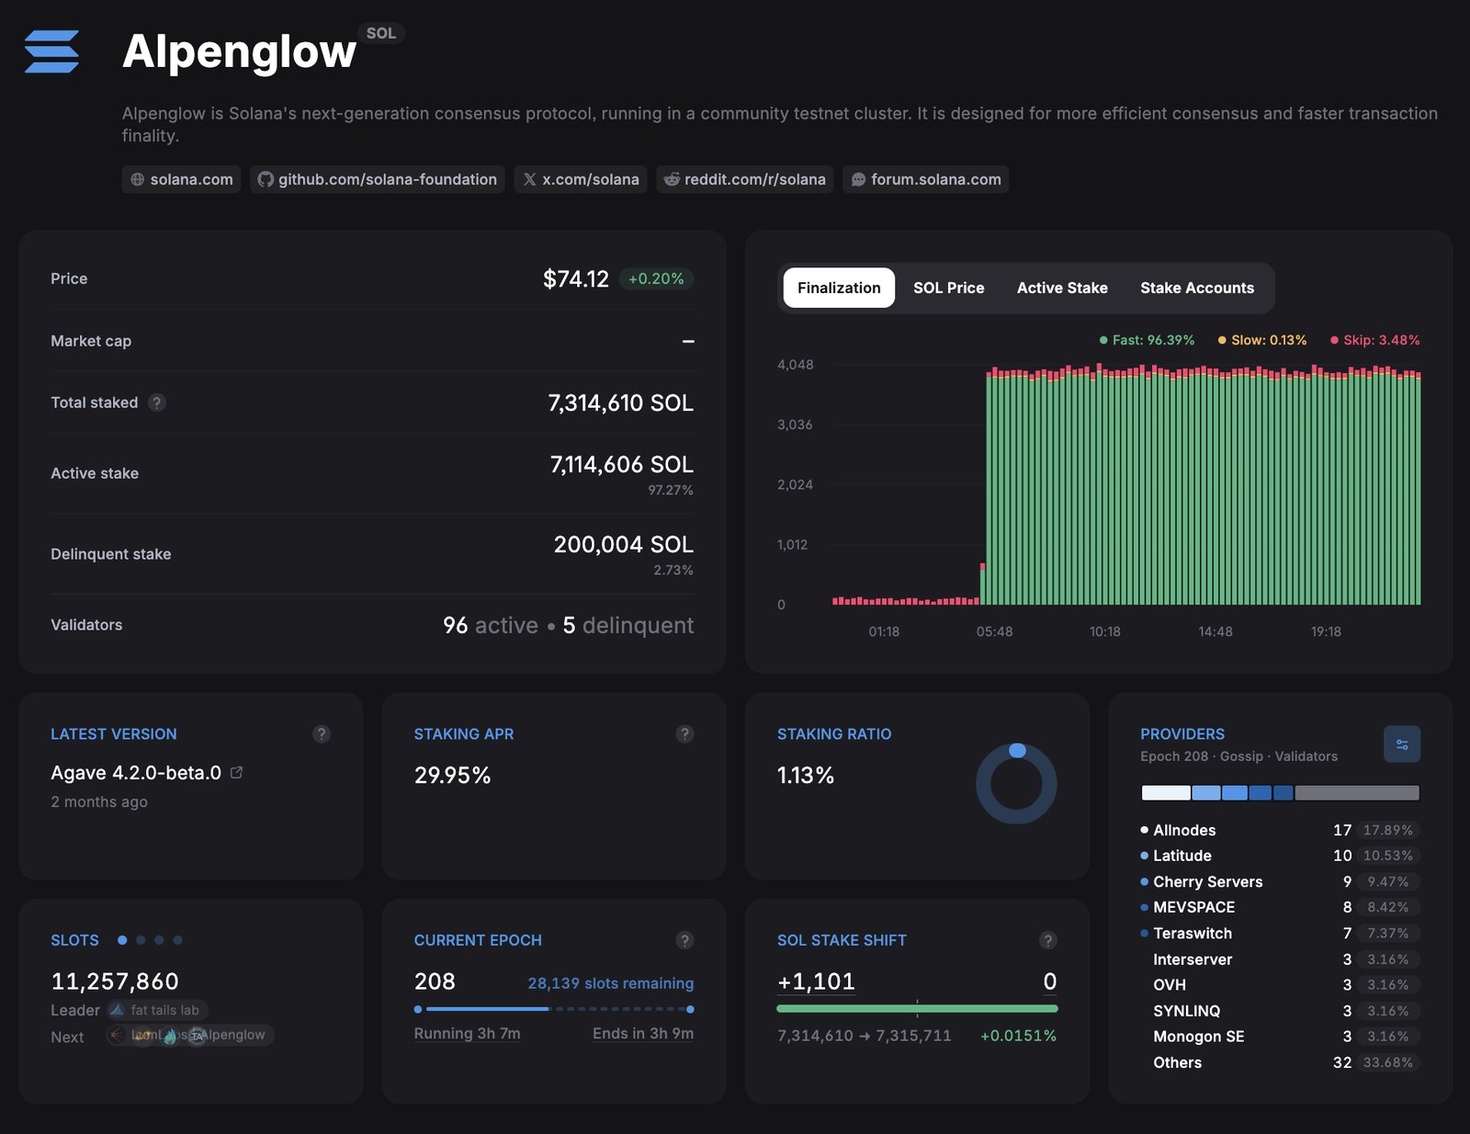
Task: Click the Ends in 3h 9m text
Action: [x=643, y=1034]
